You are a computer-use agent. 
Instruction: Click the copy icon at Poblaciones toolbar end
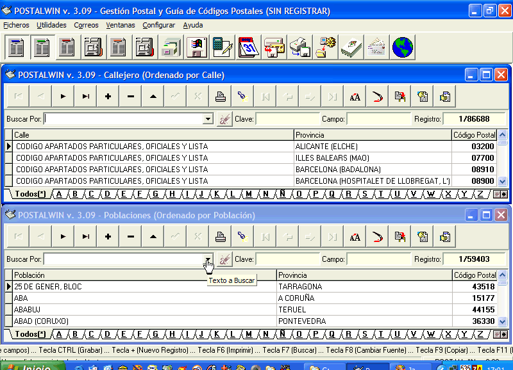coord(445,236)
